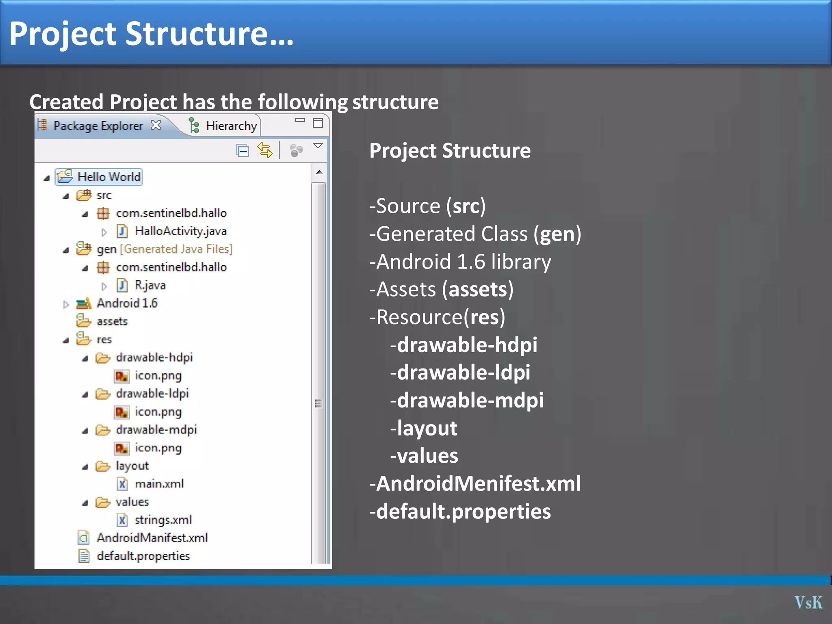Select HalloActivity.java in the tree
This screenshot has width=832, height=624.
click(x=181, y=231)
